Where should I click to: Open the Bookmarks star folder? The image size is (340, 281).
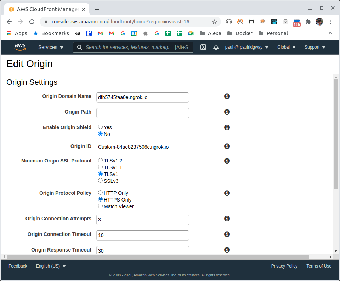click(51, 33)
